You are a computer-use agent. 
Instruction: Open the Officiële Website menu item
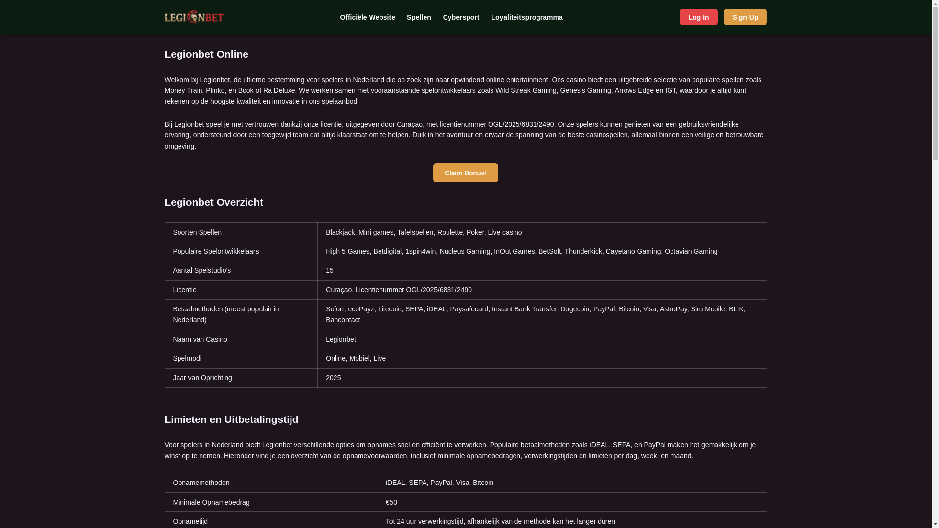click(367, 17)
